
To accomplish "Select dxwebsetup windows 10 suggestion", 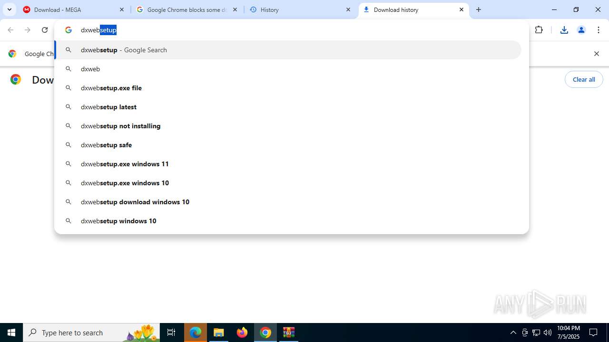I will click(288, 221).
